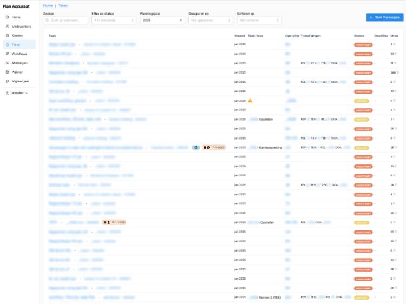Click the Klanten sidebar icon
The image size is (406, 304).
[7, 35]
